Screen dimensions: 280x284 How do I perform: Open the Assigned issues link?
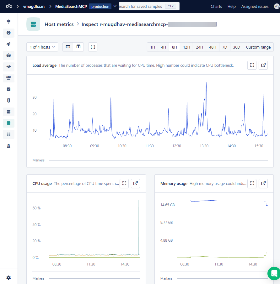tap(255, 6)
